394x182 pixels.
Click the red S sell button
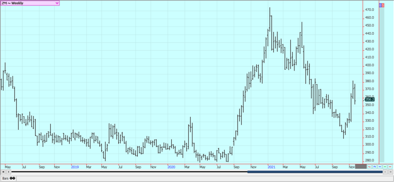point(383,5)
